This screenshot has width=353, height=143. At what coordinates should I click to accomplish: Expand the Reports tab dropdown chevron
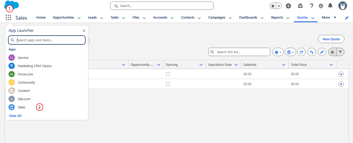(288, 18)
